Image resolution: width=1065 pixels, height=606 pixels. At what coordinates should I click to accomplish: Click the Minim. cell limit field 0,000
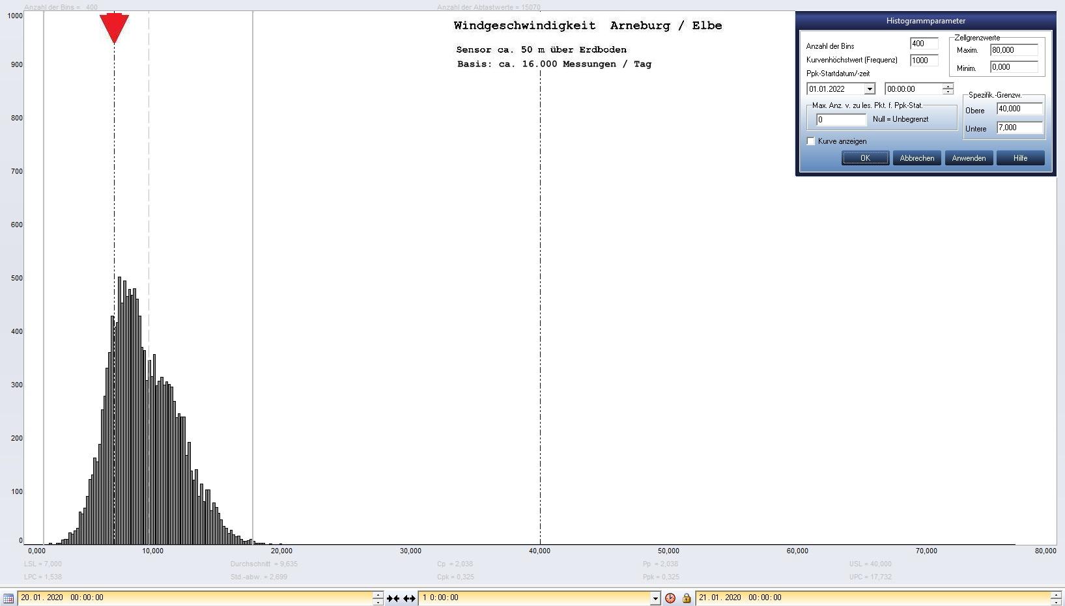[1014, 67]
